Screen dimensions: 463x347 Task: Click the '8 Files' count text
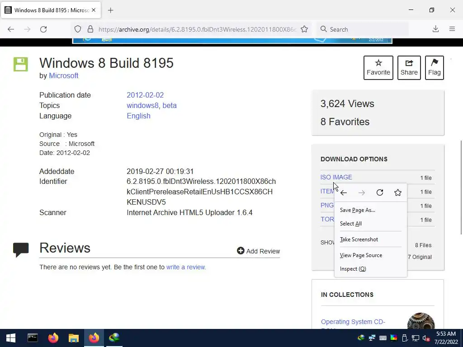[423, 245]
